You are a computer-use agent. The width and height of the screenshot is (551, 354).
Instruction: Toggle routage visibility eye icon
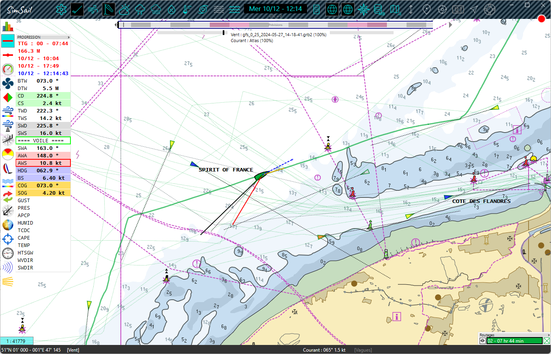483,341
